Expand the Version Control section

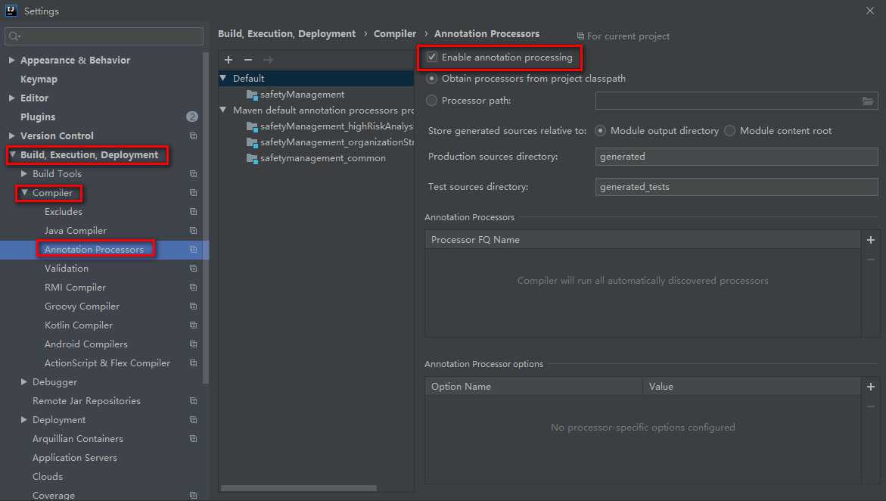pyautogui.click(x=12, y=135)
